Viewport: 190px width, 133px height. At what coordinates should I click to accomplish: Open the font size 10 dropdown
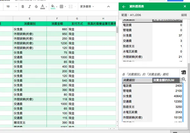tap(11, 7)
